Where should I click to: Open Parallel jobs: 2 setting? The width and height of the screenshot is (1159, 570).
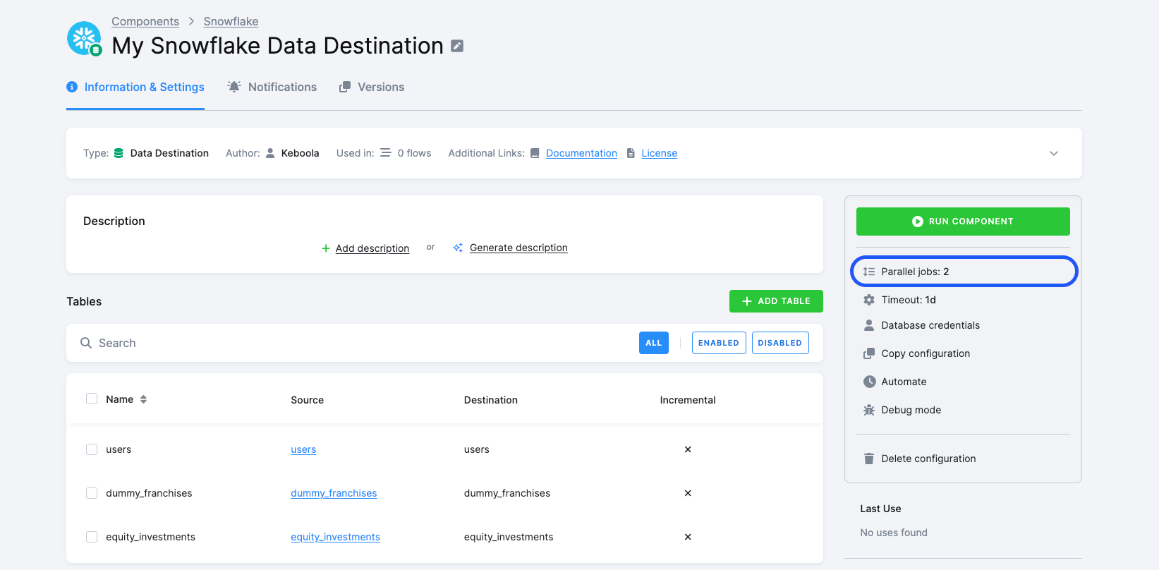[964, 272]
